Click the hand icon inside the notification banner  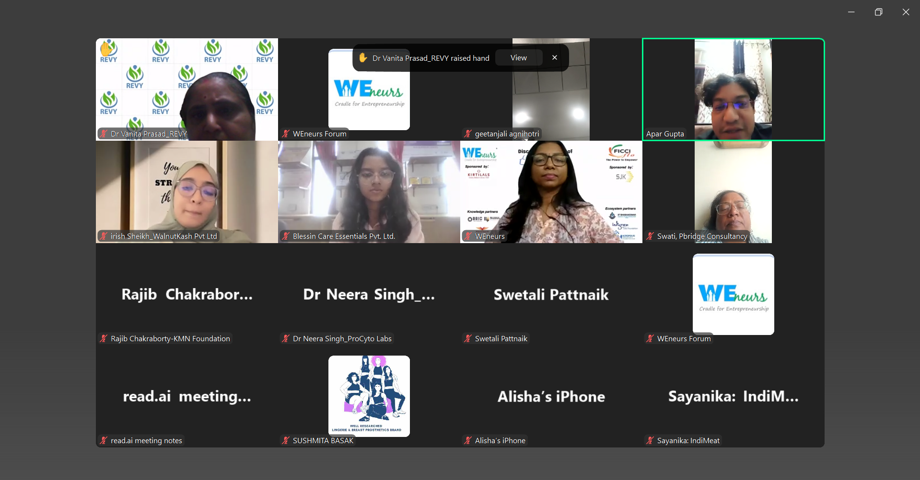coord(363,58)
